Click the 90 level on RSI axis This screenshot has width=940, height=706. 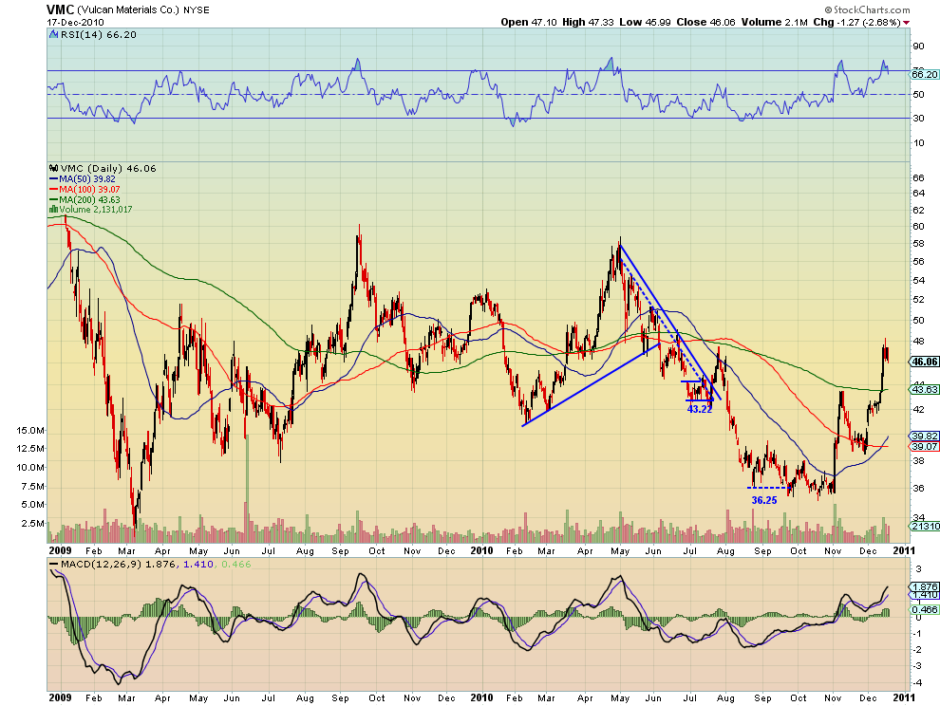tap(918, 46)
